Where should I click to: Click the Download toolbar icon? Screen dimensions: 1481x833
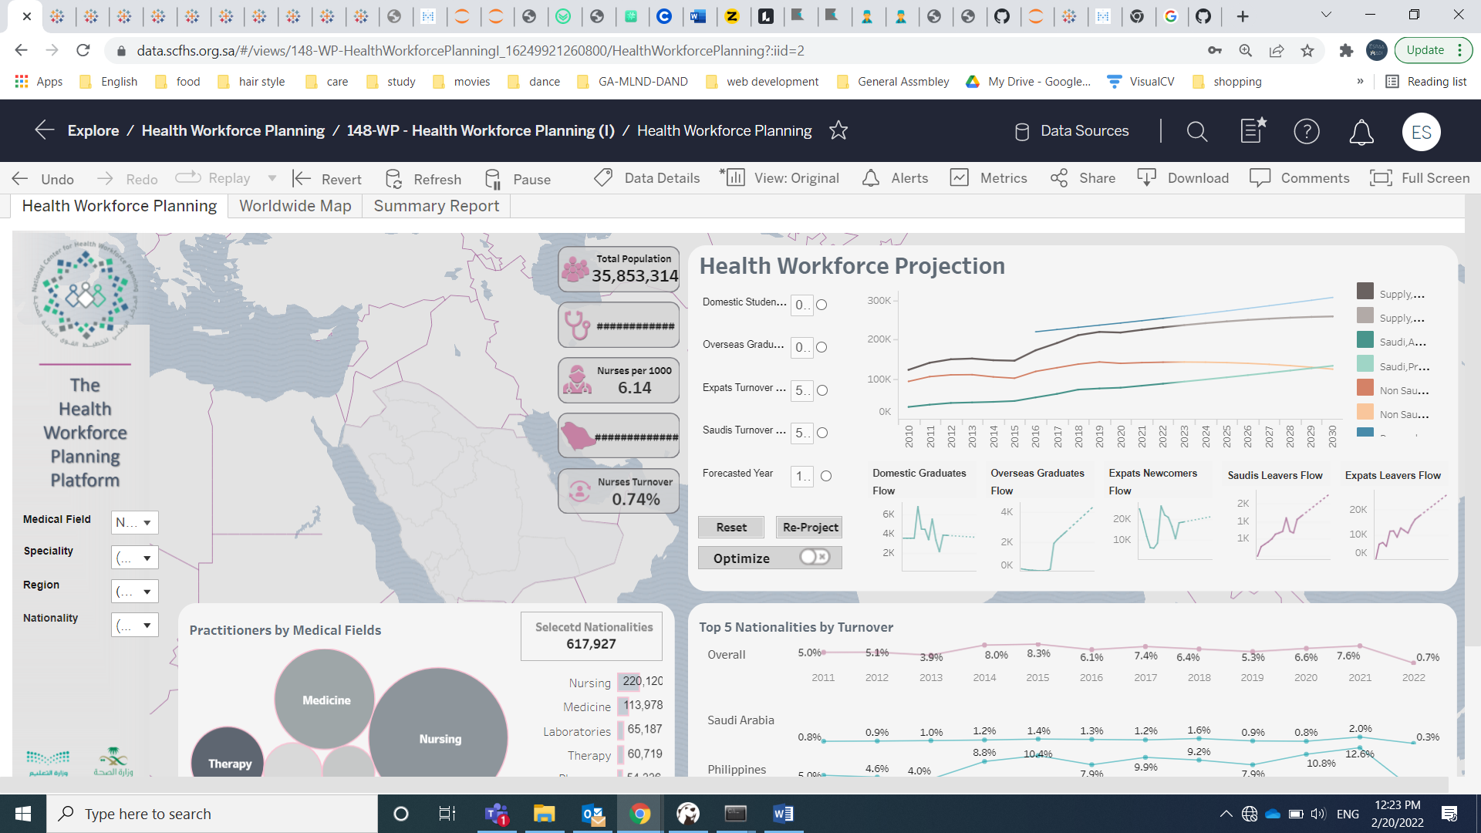click(x=1146, y=178)
